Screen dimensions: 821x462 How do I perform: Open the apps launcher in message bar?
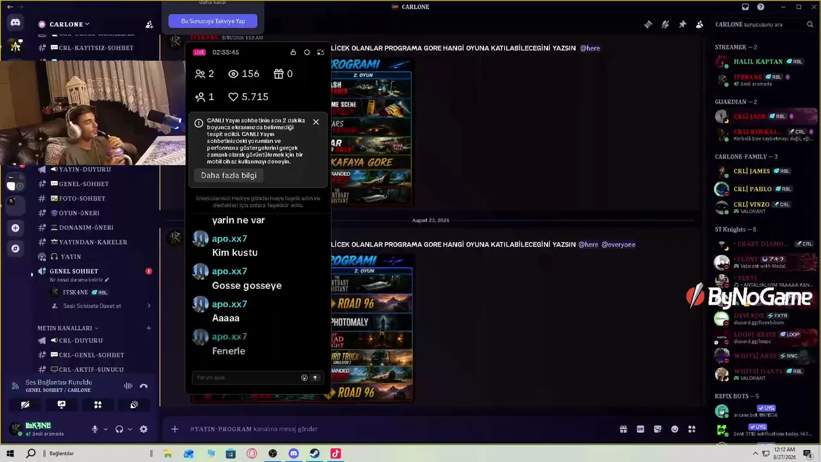pyautogui.click(x=692, y=429)
